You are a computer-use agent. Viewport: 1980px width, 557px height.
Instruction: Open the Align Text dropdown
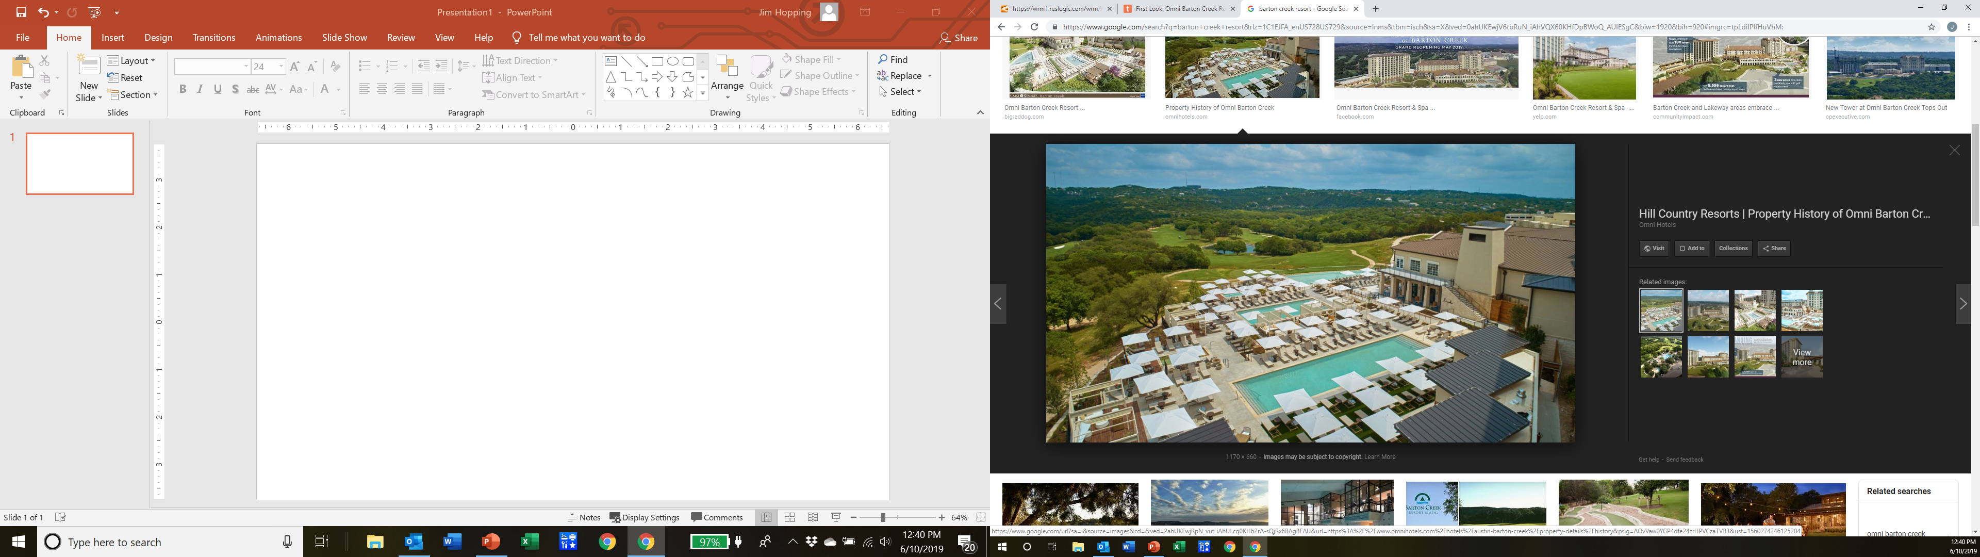tap(513, 78)
